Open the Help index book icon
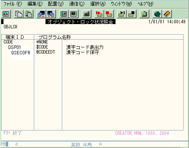This screenshot has height=148, width=189. 167,14
